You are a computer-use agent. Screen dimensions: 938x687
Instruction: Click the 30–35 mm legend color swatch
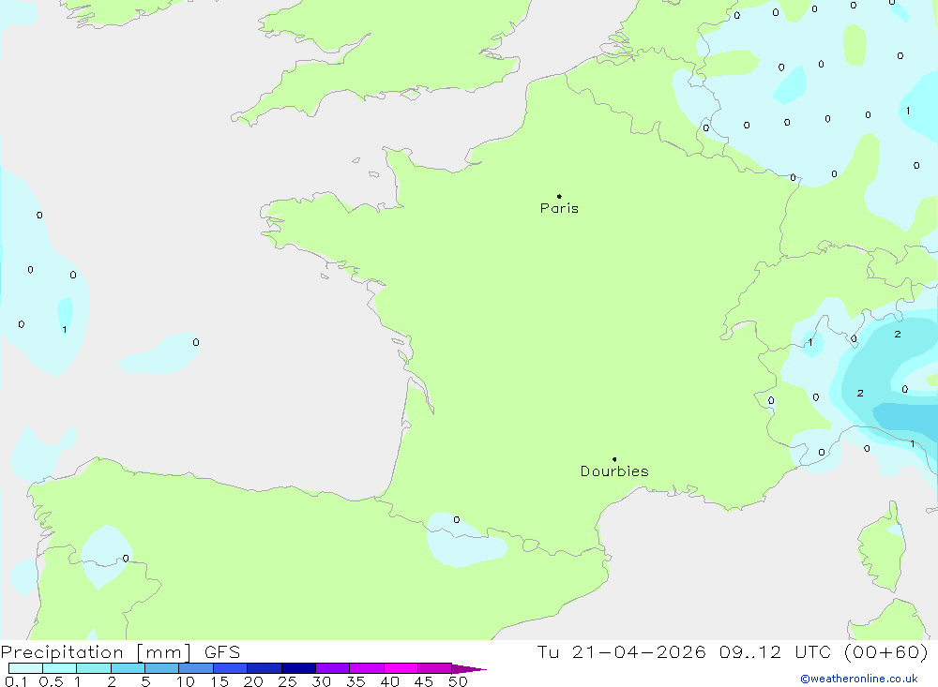click(333, 668)
